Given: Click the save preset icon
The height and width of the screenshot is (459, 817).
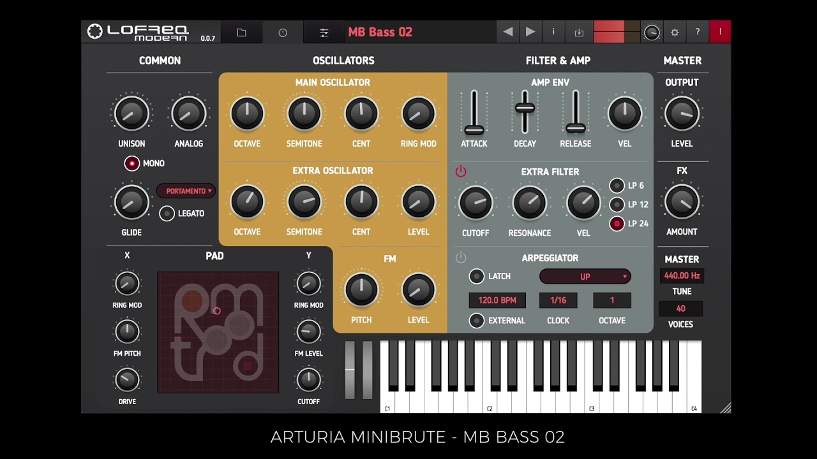Looking at the screenshot, I should (579, 32).
